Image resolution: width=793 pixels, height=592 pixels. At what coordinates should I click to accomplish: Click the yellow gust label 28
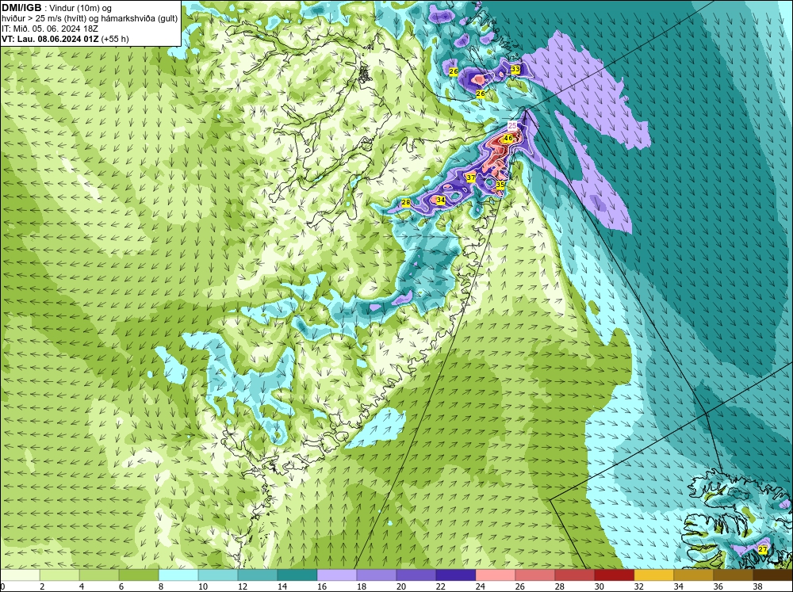tap(405, 203)
